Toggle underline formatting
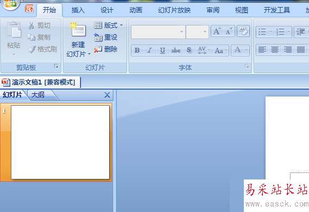The width and height of the screenshot is (309, 212). click(162, 50)
